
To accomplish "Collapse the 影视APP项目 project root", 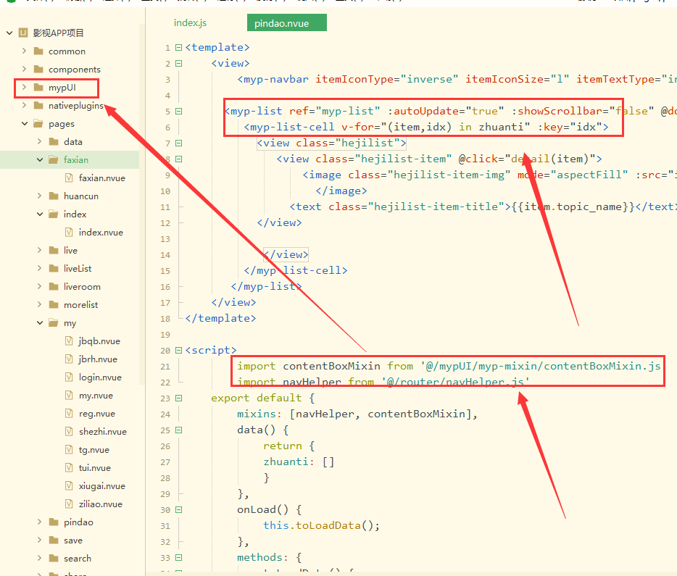I will point(9,33).
